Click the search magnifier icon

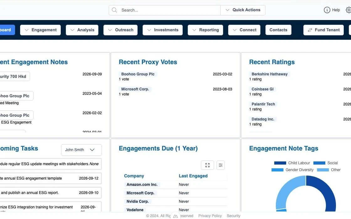coord(114,10)
